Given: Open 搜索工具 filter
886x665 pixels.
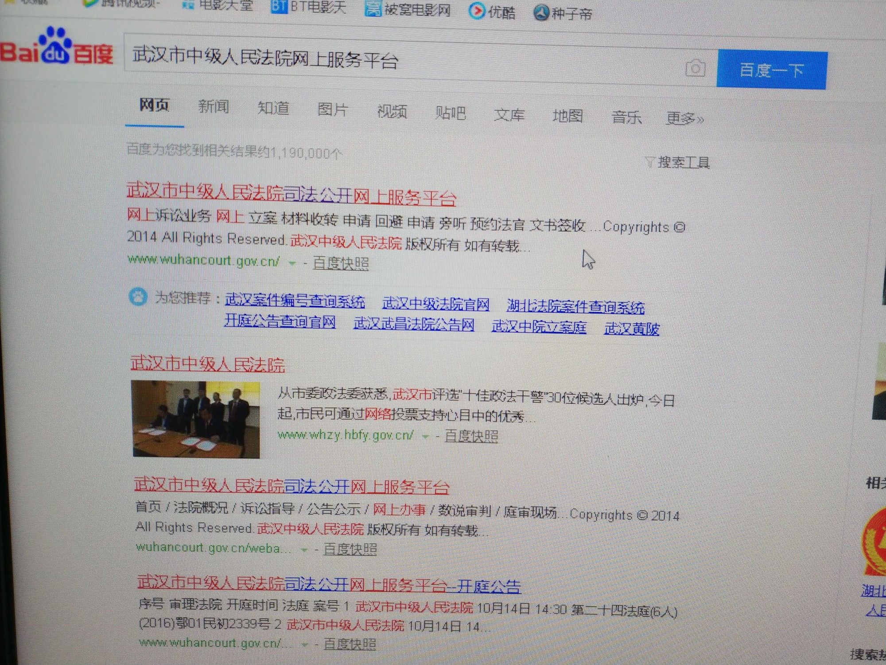Looking at the screenshot, I should [678, 162].
